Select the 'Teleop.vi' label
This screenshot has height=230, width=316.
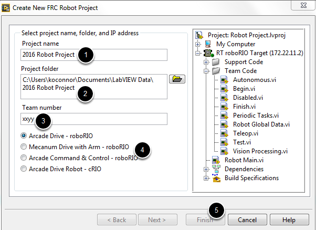tap(246, 133)
